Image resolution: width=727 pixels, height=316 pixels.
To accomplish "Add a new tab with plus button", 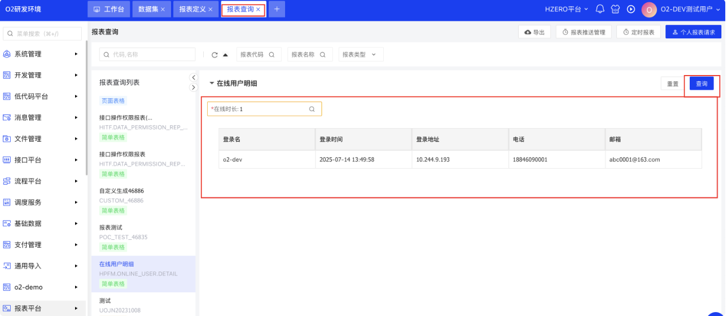I will [x=277, y=9].
